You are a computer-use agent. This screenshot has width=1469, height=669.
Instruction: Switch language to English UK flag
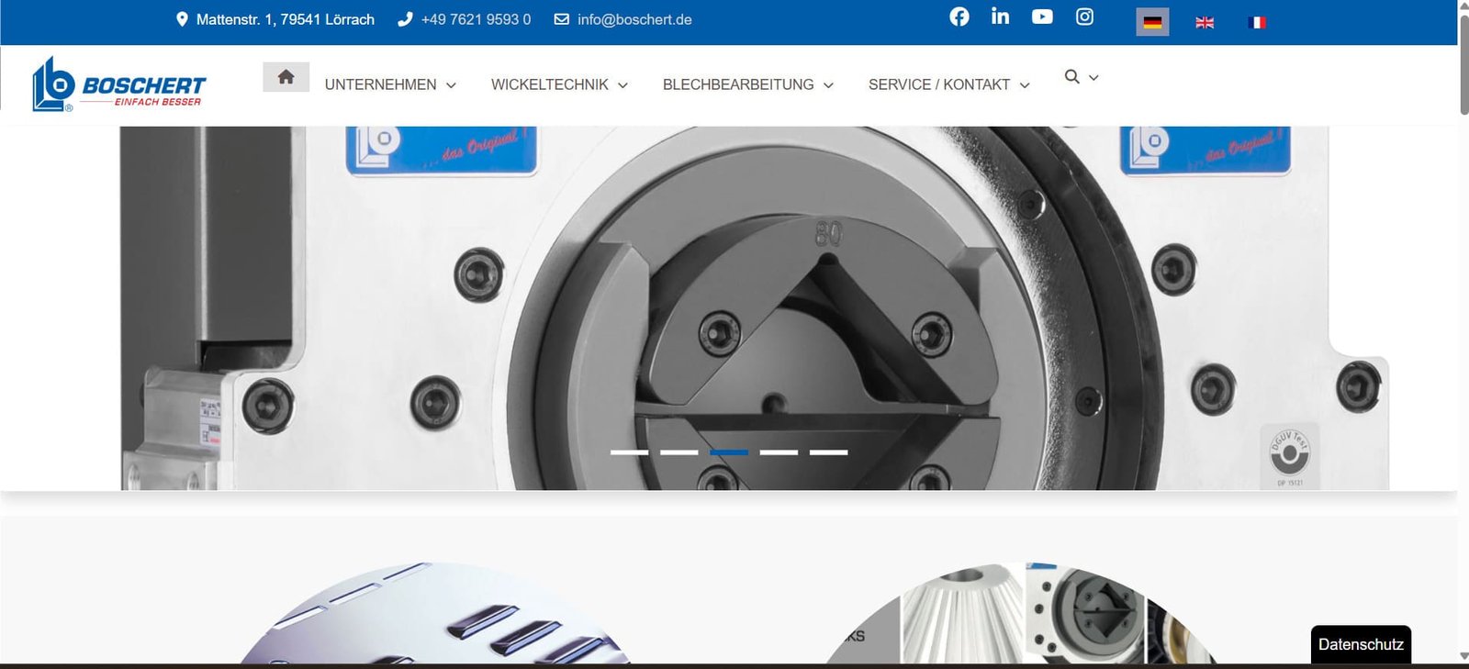(x=1205, y=22)
